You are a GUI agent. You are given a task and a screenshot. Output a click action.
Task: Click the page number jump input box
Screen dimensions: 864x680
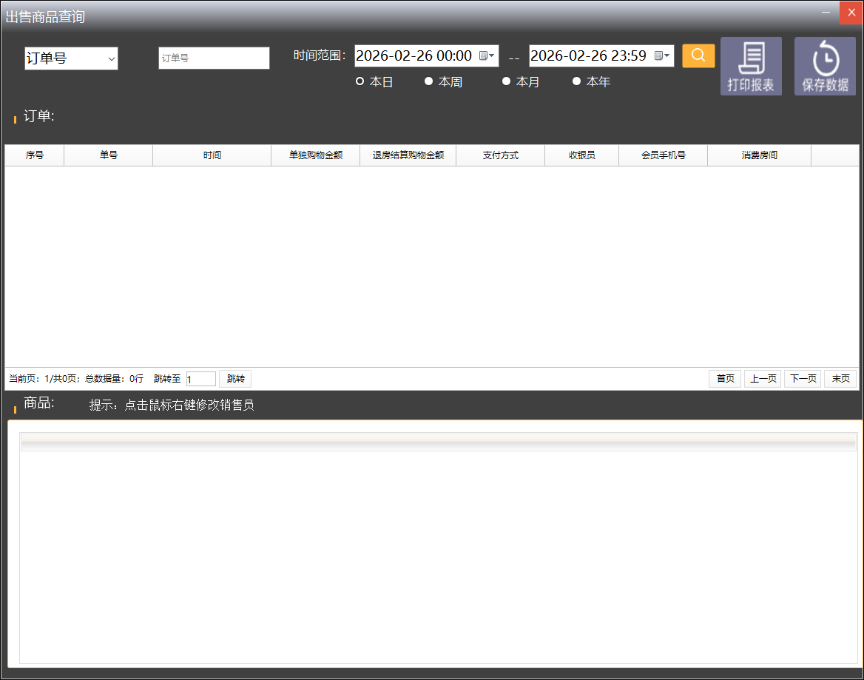point(200,379)
